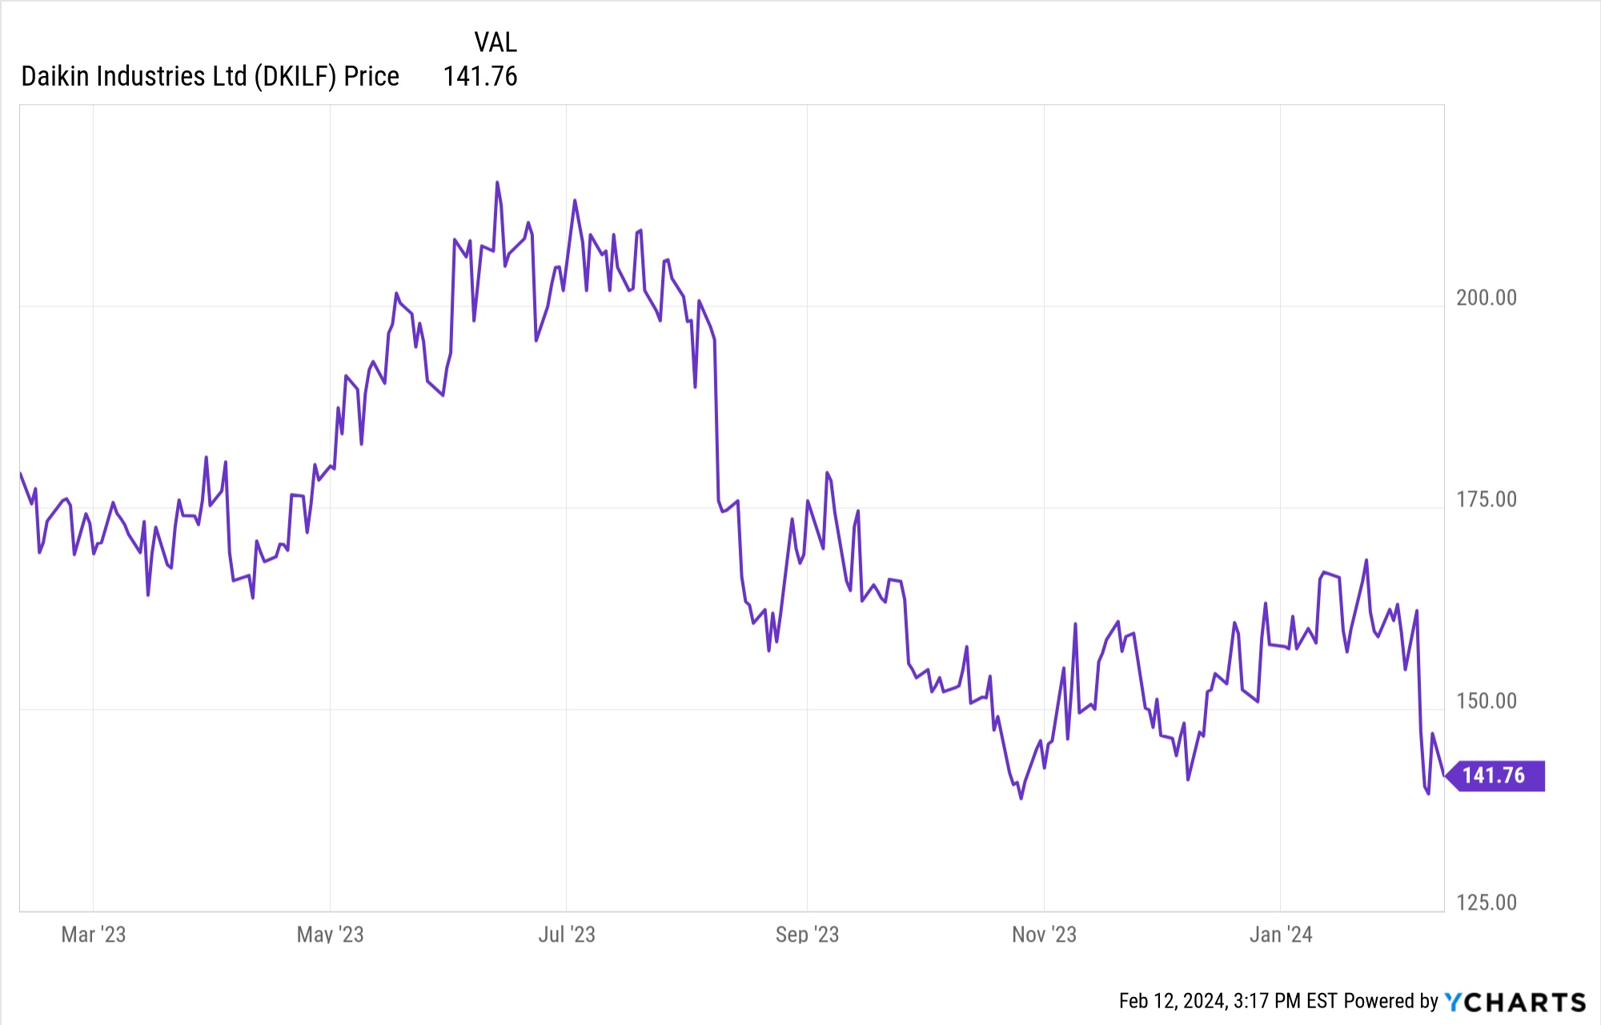Select the Jul '23 axis label

567,935
